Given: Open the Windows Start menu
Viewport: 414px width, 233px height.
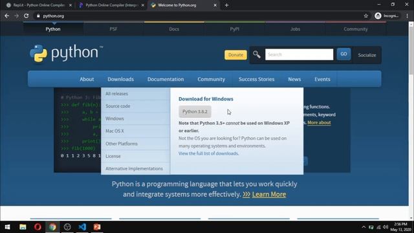Looking at the screenshot, I should click(x=7, y=227).
